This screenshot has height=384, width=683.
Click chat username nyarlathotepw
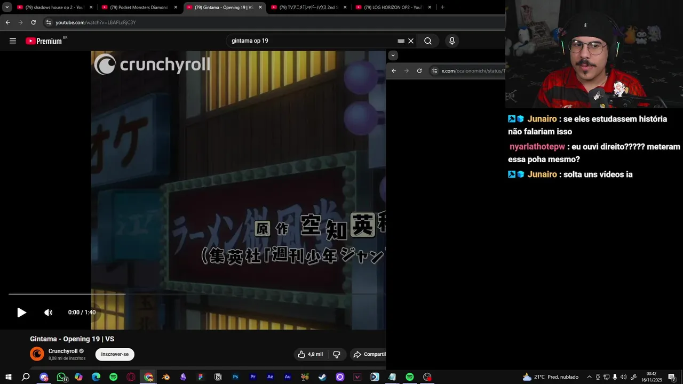(x=537, y=147)
